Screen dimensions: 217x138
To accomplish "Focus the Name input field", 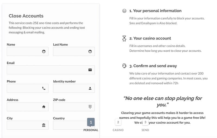I will pos(24,51).
